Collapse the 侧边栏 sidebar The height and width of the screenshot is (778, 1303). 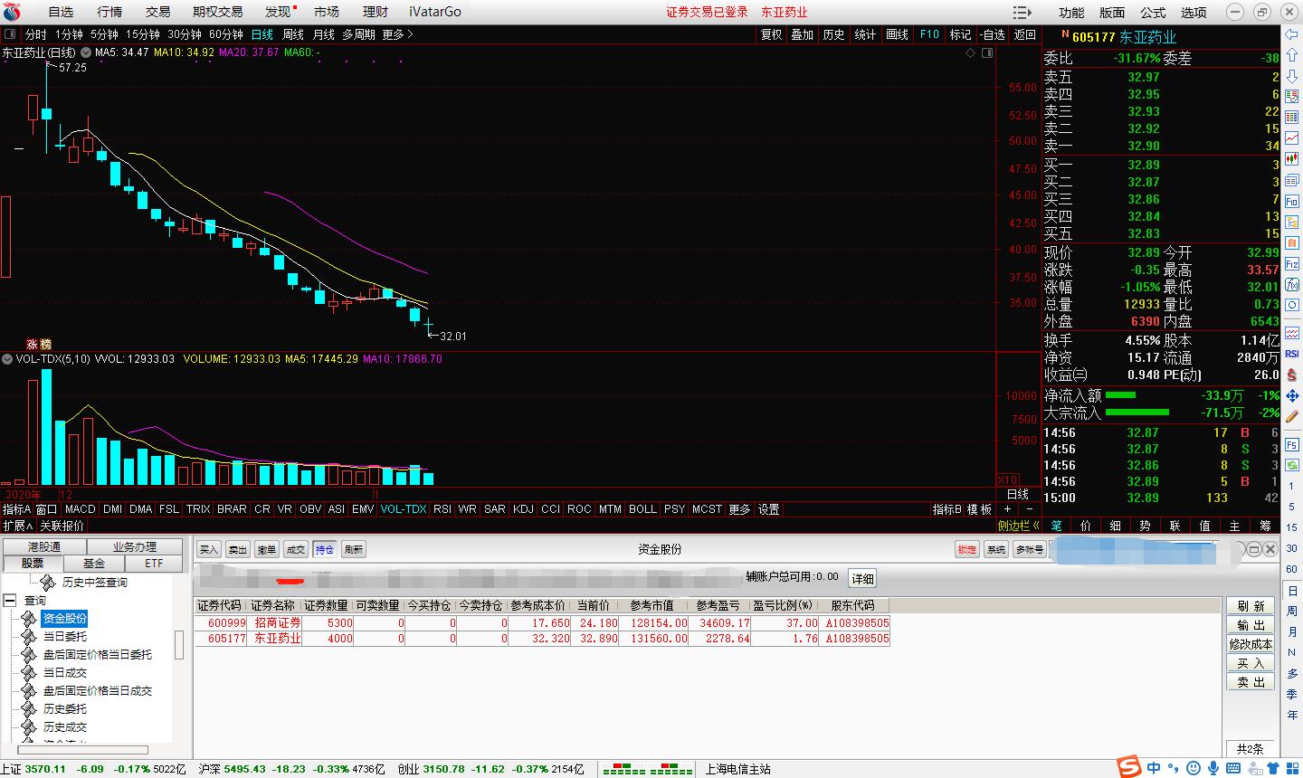coord(1019,525)
